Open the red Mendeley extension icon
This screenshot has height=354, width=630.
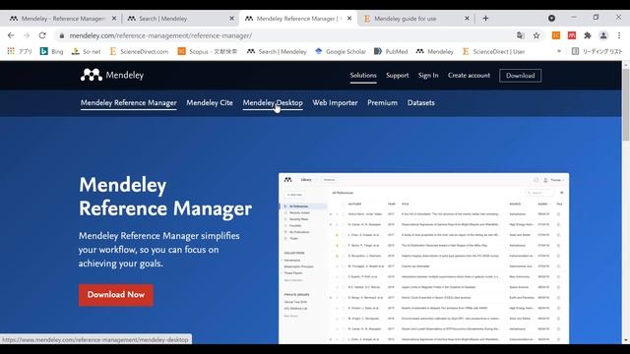572,35
